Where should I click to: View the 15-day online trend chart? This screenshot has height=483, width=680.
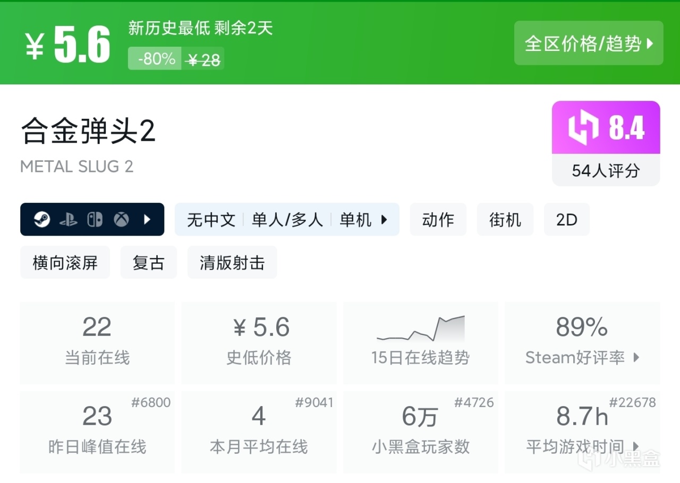tap(420, 342)
